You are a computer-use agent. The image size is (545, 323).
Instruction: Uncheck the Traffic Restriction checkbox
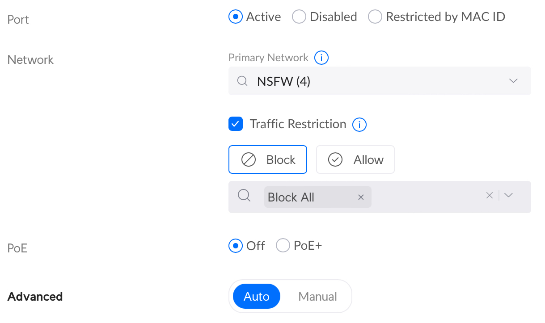click(x=236, y=124)
